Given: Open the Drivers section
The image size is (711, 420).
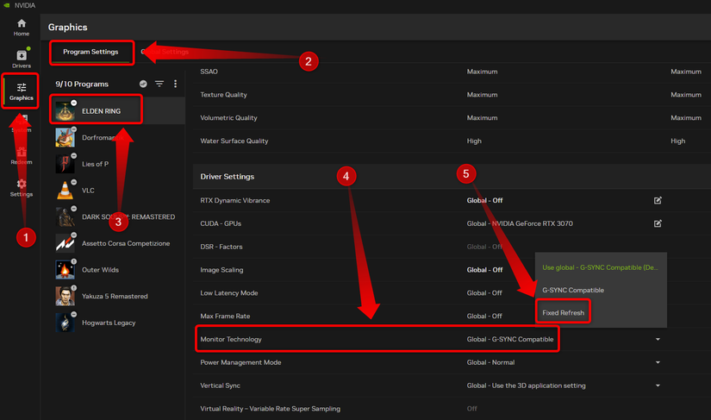Looking at the screenshot, I should [22, 59].
